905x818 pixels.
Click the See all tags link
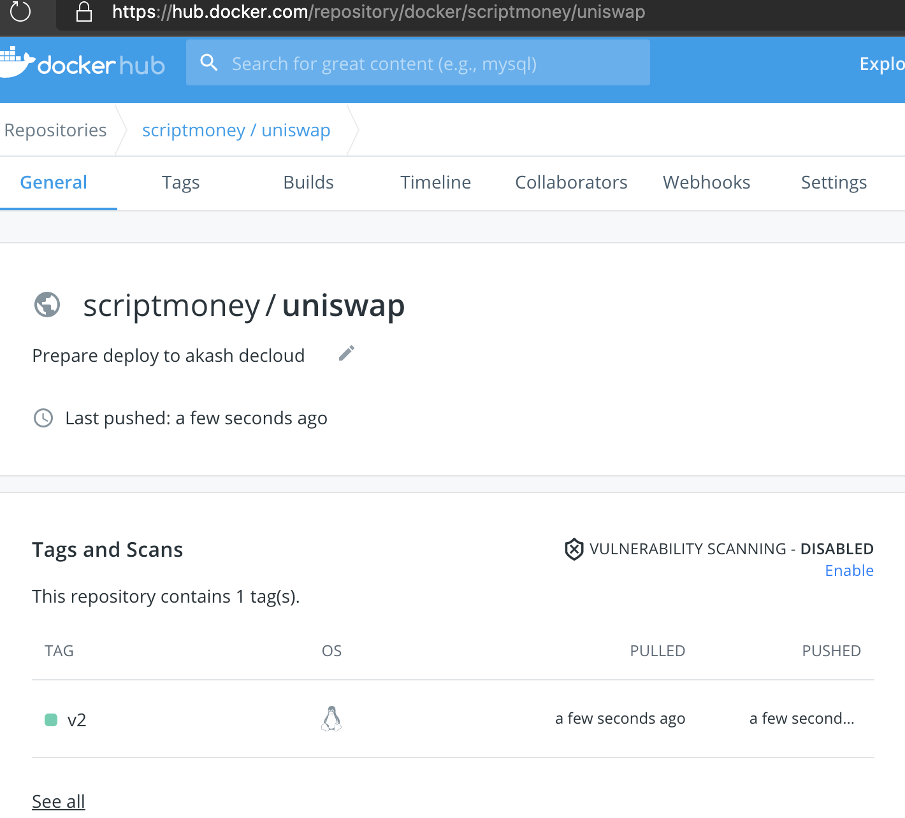point(59,801)
